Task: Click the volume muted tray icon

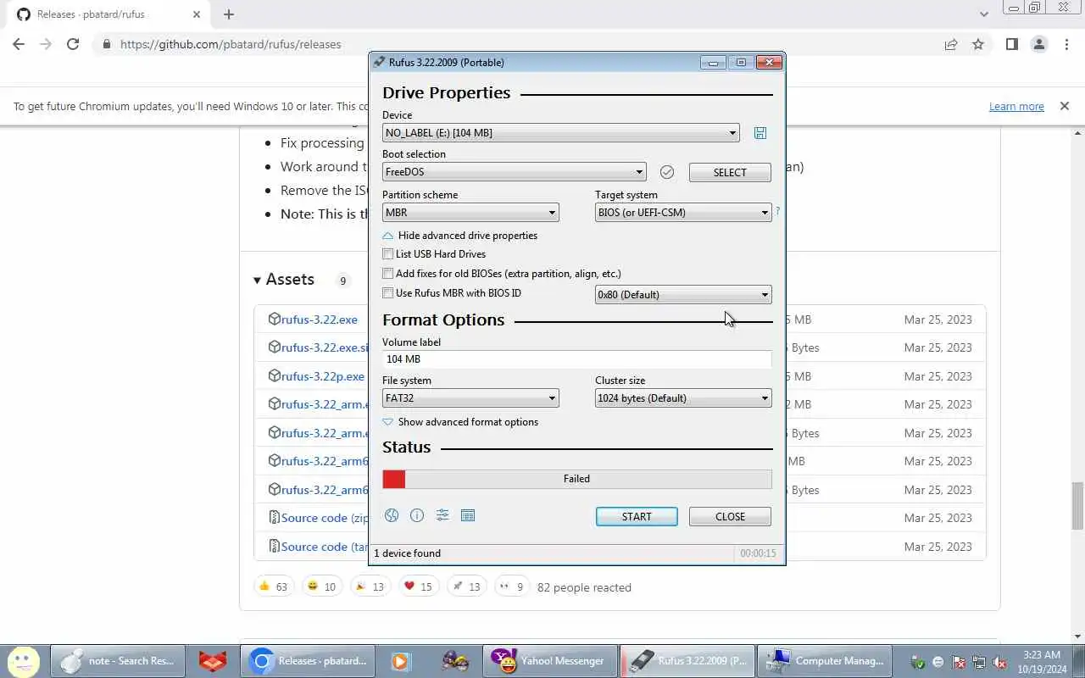Action: (999, 662)
